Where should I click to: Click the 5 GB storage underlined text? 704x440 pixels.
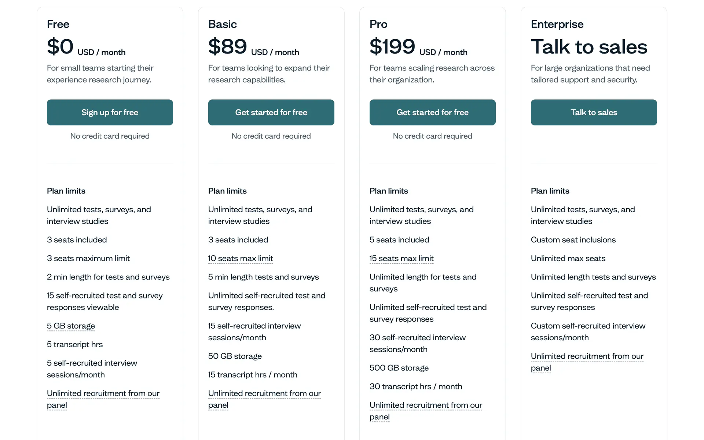tap(71, 326)
